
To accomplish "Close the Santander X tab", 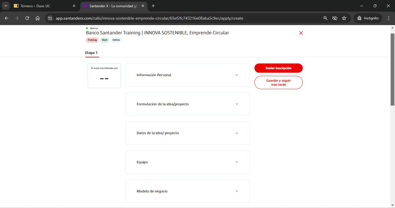I will click(143, 6).
